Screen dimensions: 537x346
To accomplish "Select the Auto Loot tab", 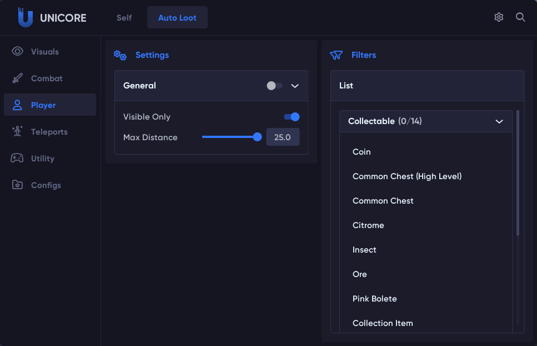I will [177, 18].
